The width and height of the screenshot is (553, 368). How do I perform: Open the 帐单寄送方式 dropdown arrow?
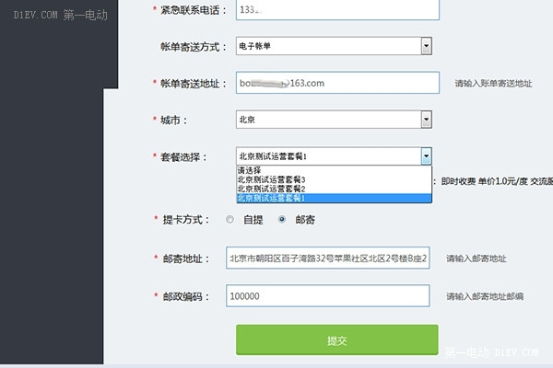coord(427,46)
